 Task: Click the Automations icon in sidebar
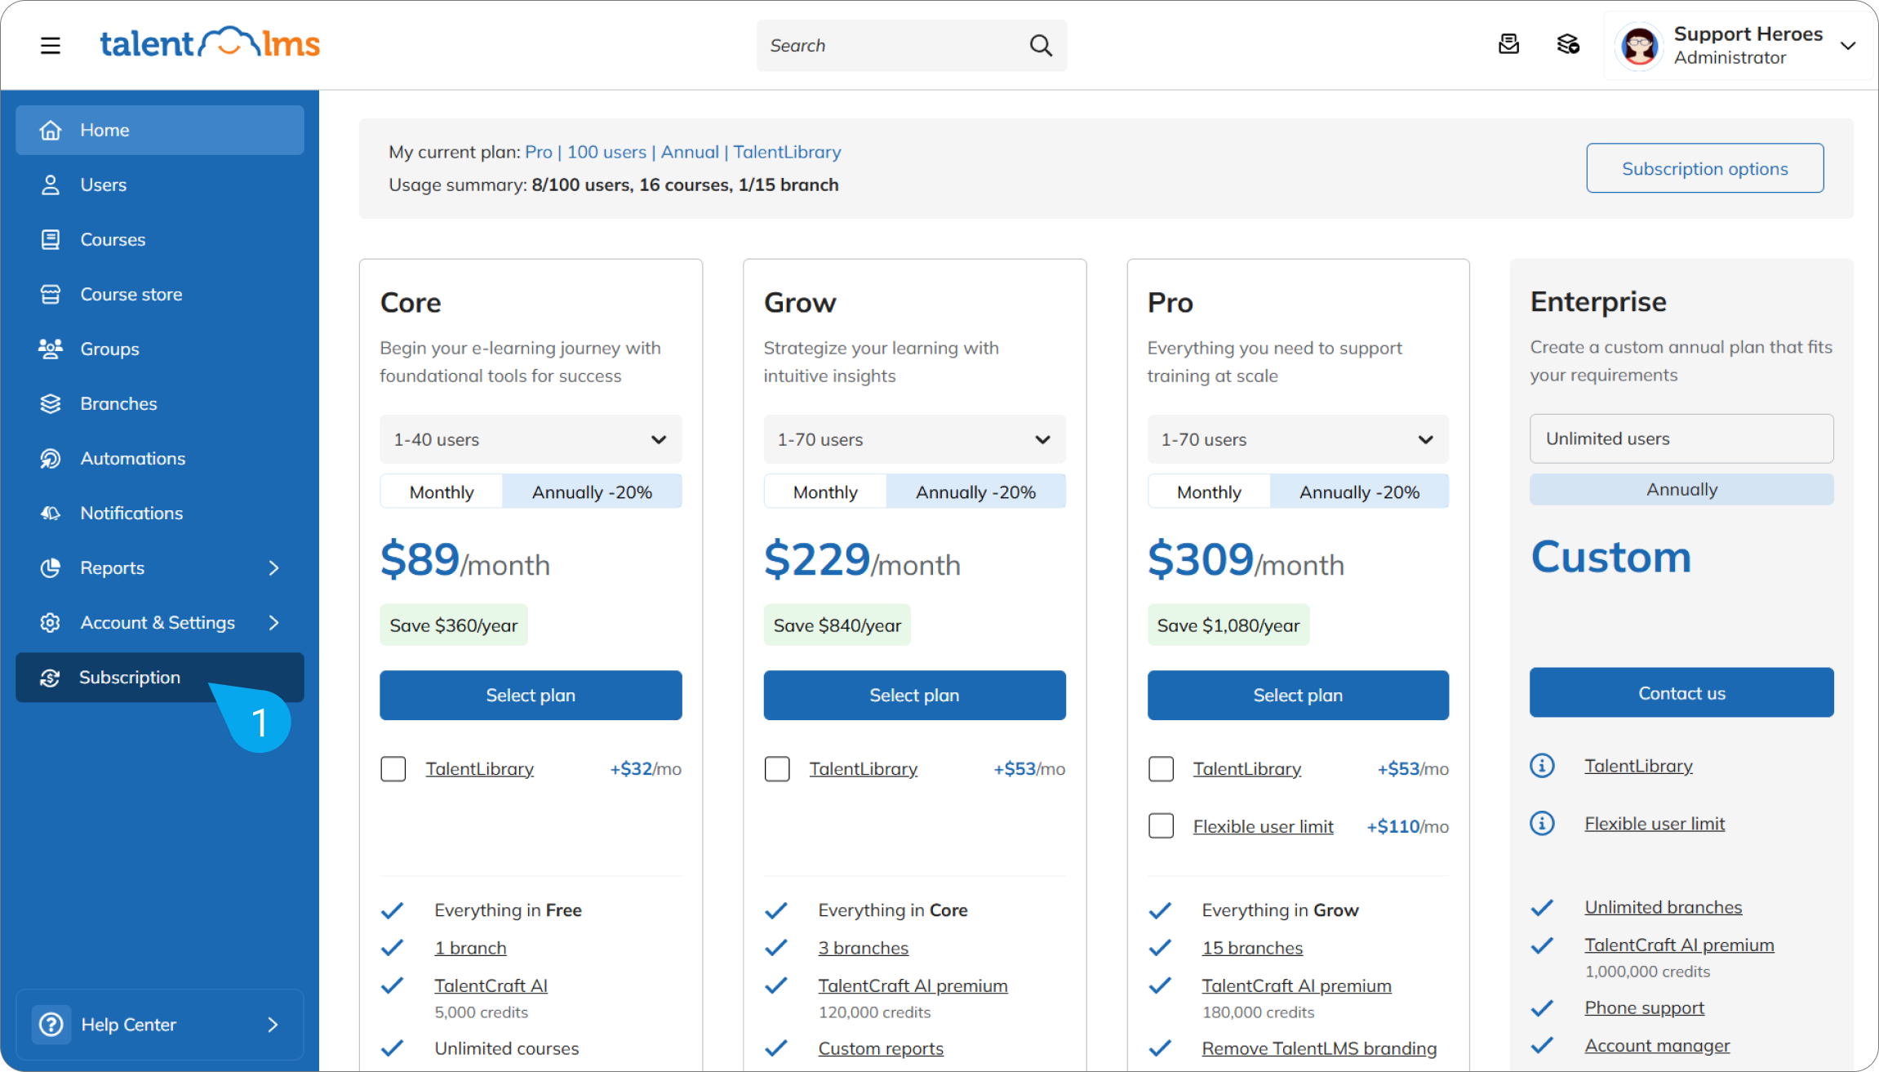[x=51, y=458]
